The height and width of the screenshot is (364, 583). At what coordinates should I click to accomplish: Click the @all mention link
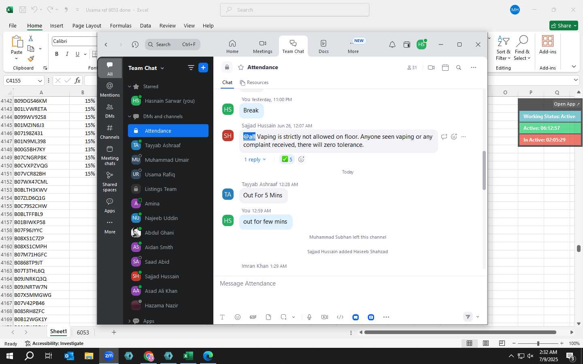[249, 137]
